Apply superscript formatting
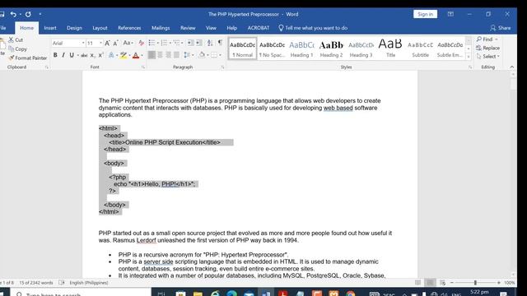527x296 pixels. tap(100, 55)
